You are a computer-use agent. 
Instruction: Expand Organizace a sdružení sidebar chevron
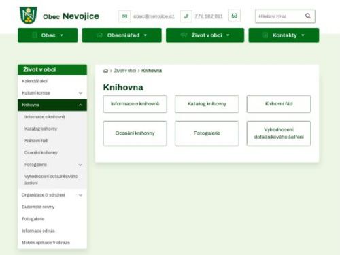pos(80,195)
